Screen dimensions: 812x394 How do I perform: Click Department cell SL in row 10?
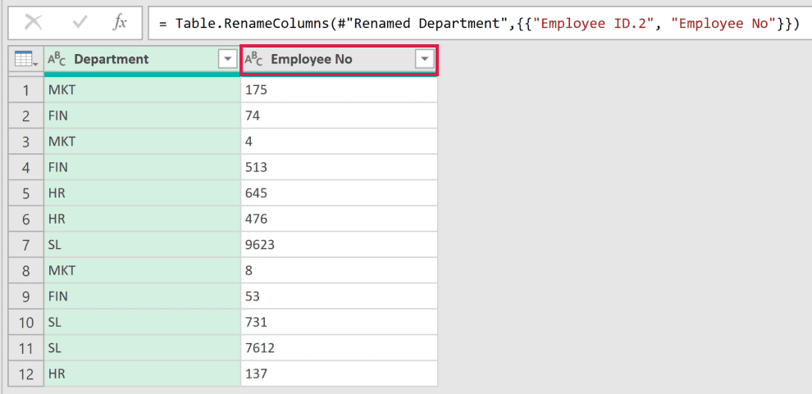tap(143, 323)
